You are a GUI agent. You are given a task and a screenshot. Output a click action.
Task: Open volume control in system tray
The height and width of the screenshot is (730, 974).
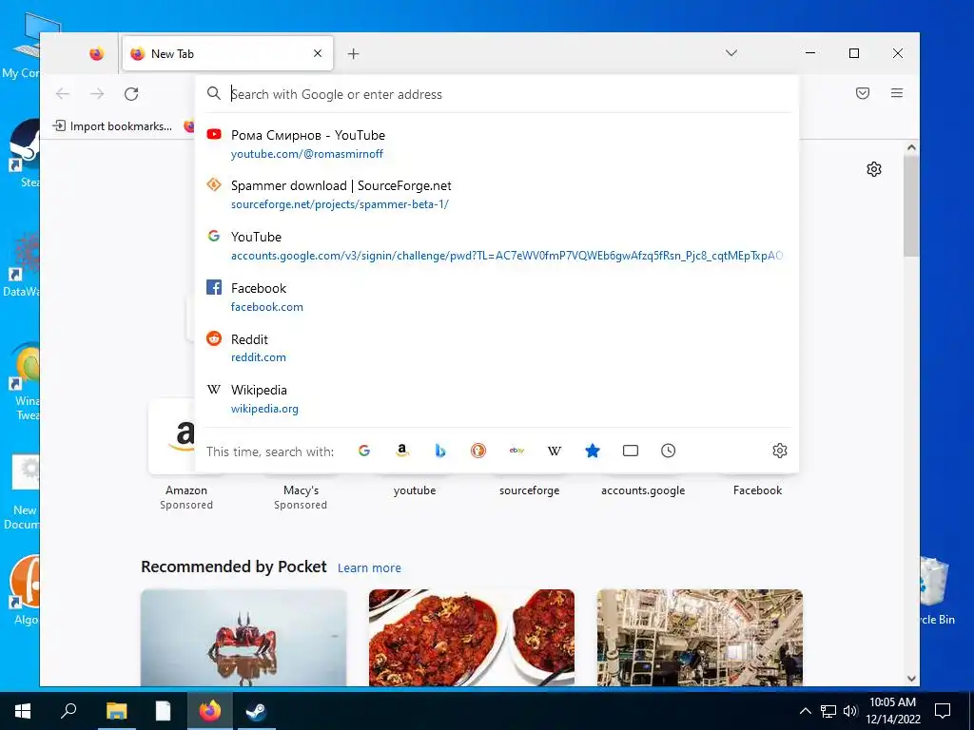tap(850, 711)
